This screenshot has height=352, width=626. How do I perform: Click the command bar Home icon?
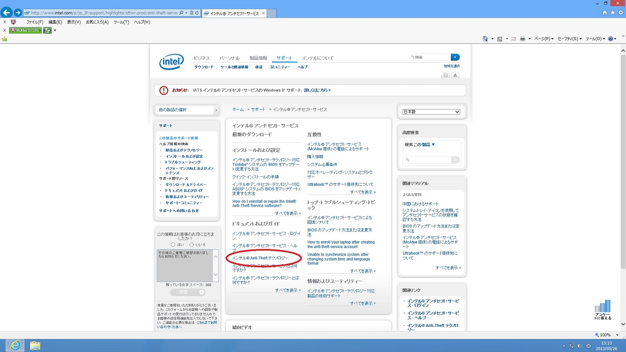(x=485, y=39)
